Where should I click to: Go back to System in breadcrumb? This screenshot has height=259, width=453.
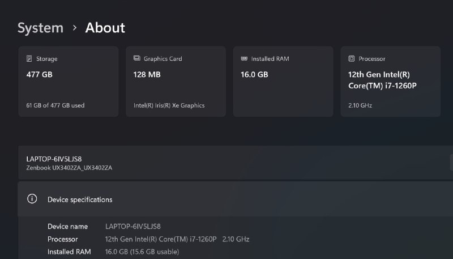40,28
